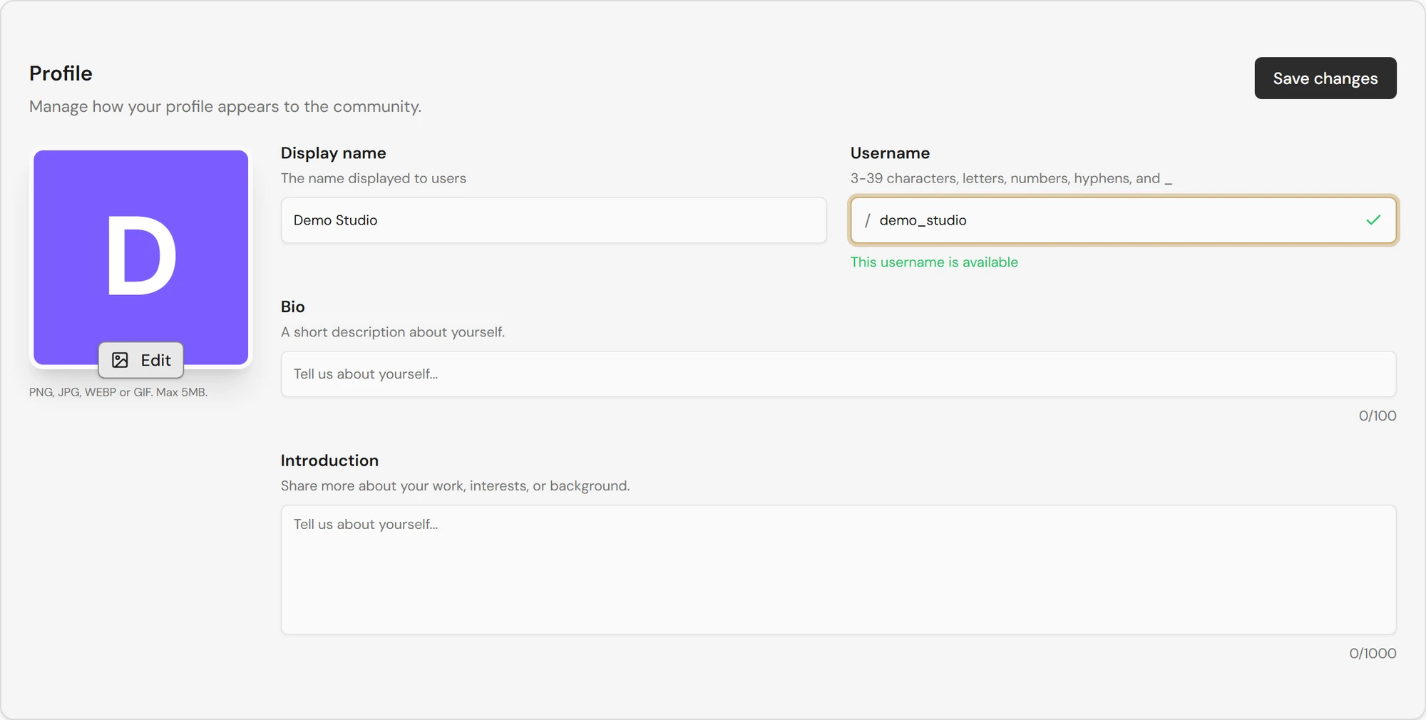Click the Edit avatar button
The image size is (1426, 720).
tap(141, 360)
